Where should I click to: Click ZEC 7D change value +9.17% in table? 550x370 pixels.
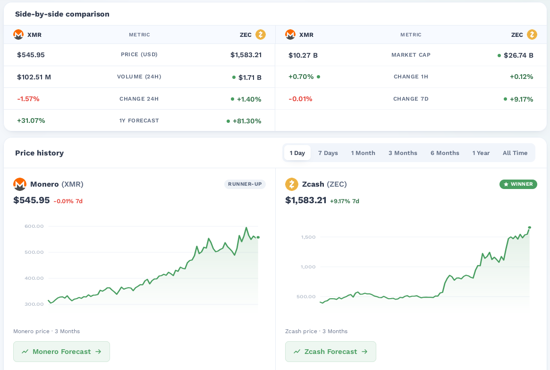pos(521,99)
